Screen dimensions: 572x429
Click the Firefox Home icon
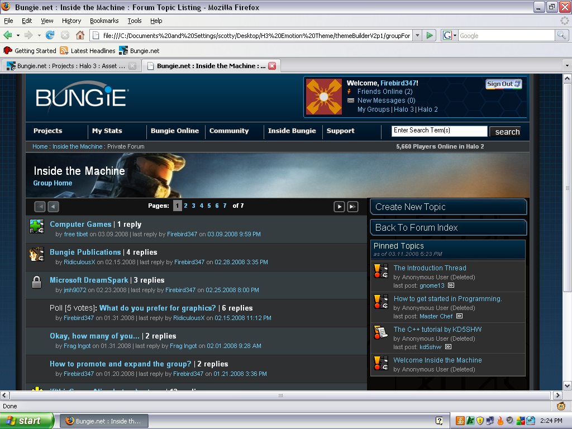click(80, 35)
